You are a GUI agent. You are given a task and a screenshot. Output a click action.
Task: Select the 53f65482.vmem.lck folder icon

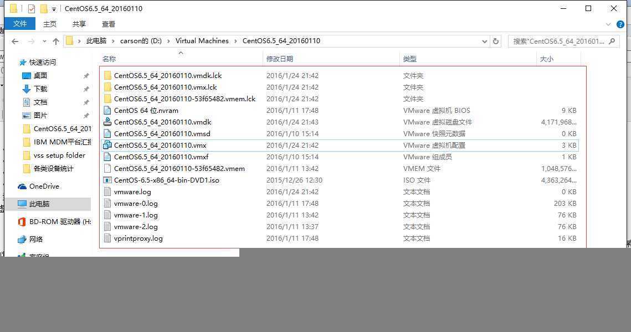point(107,99)
